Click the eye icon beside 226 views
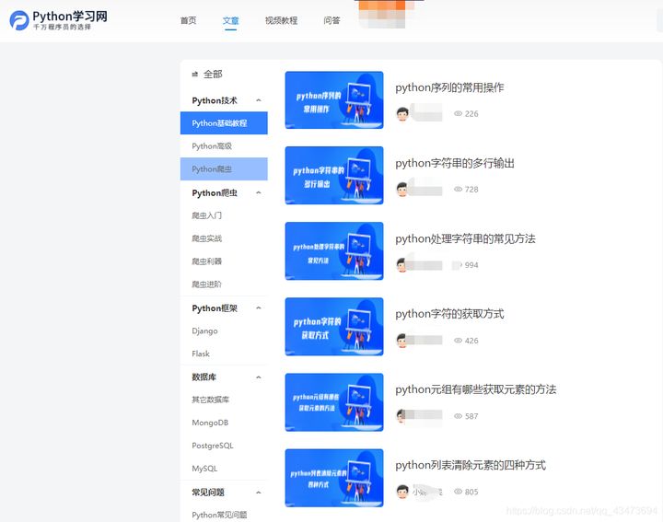663x522 pixels. pyautogui.click(x=458, y=114)
